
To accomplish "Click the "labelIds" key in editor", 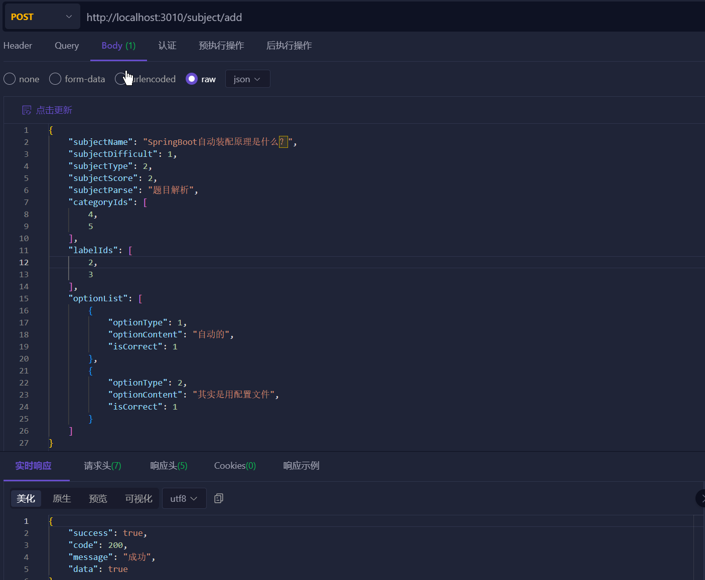I will point(93,250).
